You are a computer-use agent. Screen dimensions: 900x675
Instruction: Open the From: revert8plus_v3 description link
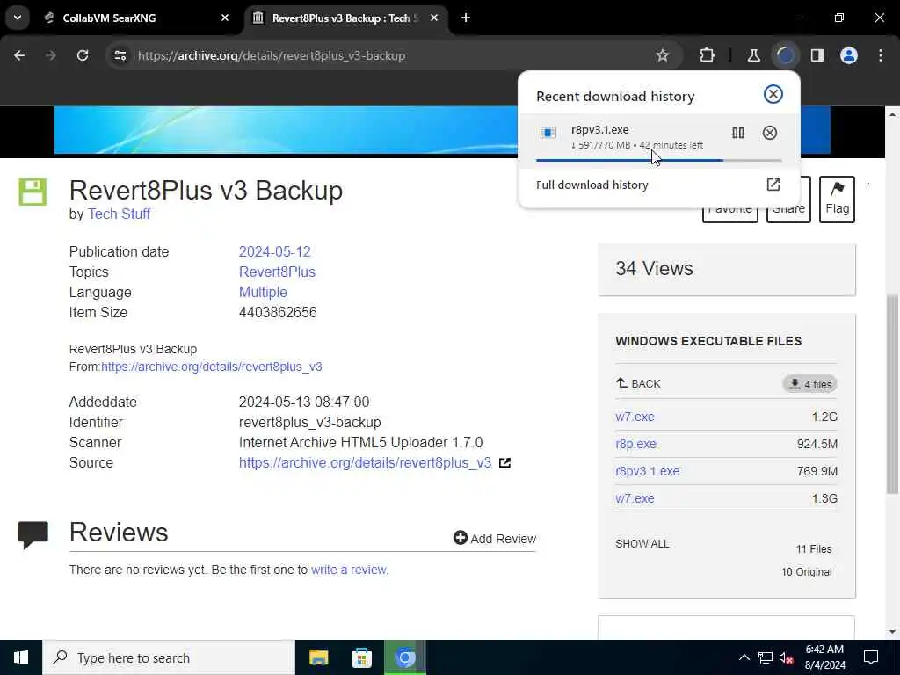tap(211, 367)
